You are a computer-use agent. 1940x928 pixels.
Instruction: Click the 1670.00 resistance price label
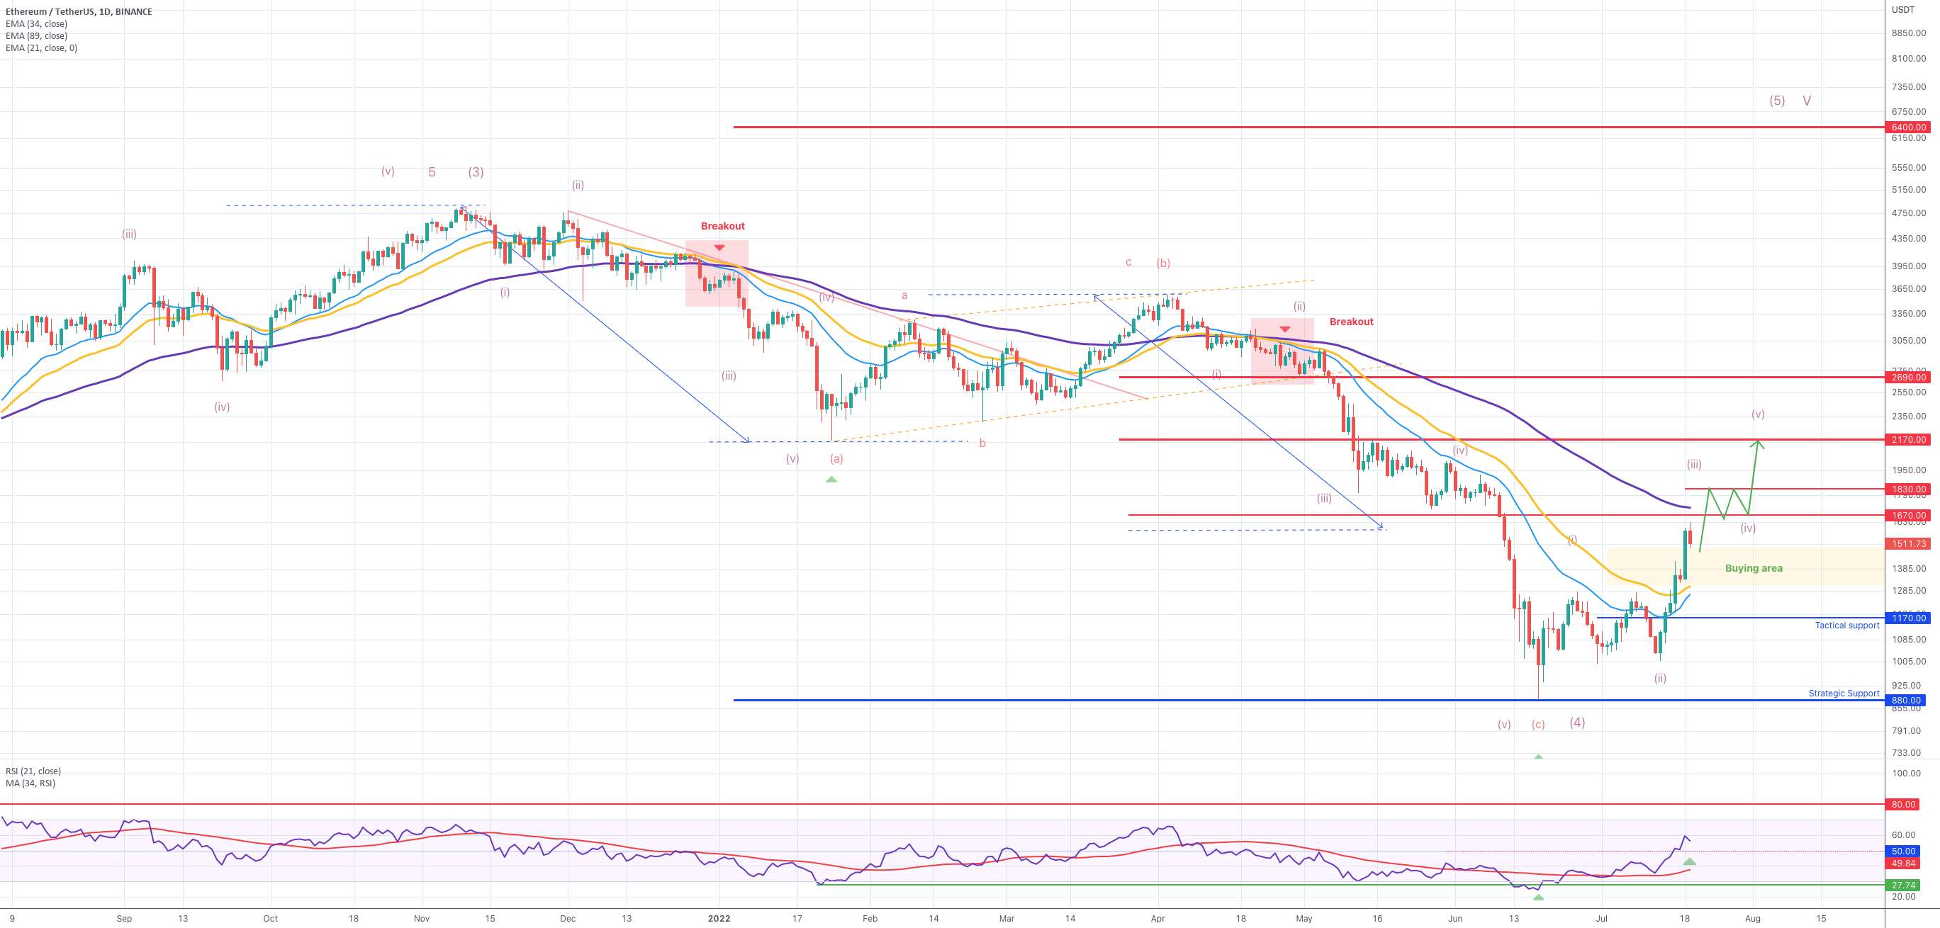1908,516
